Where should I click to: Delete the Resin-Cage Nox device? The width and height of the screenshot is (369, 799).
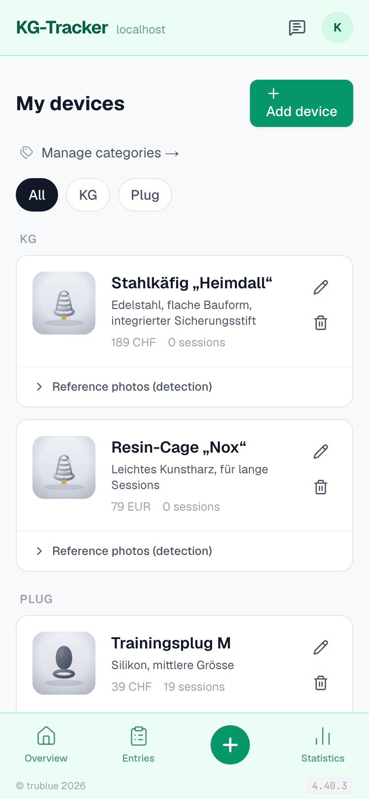pyautogui.click(x=321, y=488)
